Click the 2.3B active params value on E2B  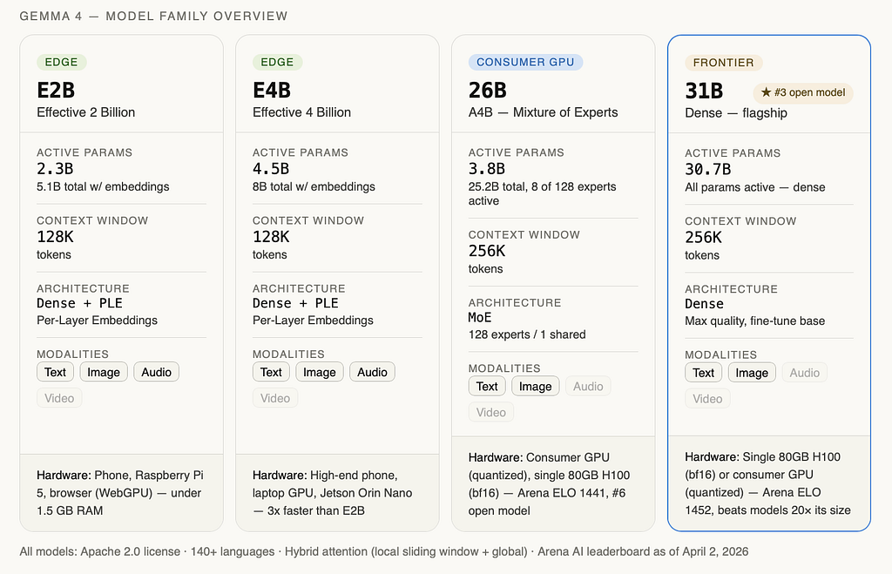pyautogui.click(x=55, y=169)
